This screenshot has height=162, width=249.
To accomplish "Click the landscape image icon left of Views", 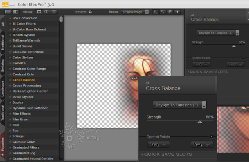I will click(x=8, y=12).
